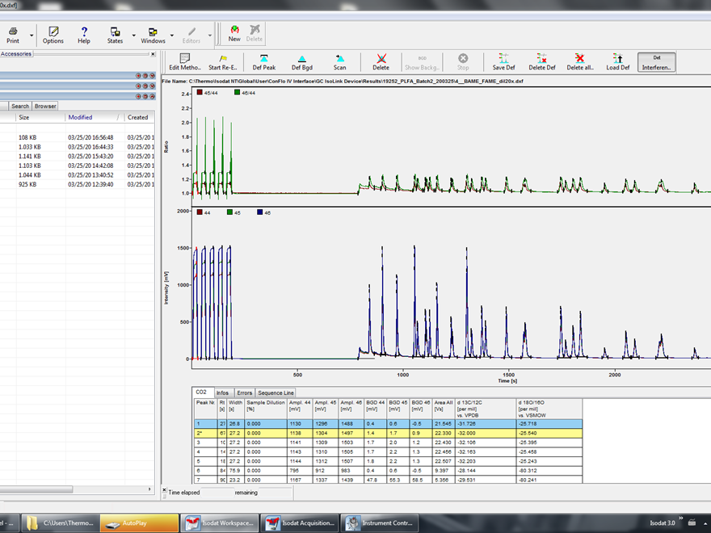Select the CO2 results tab
The width and height of the screenshot is (711, 533).
201,392
